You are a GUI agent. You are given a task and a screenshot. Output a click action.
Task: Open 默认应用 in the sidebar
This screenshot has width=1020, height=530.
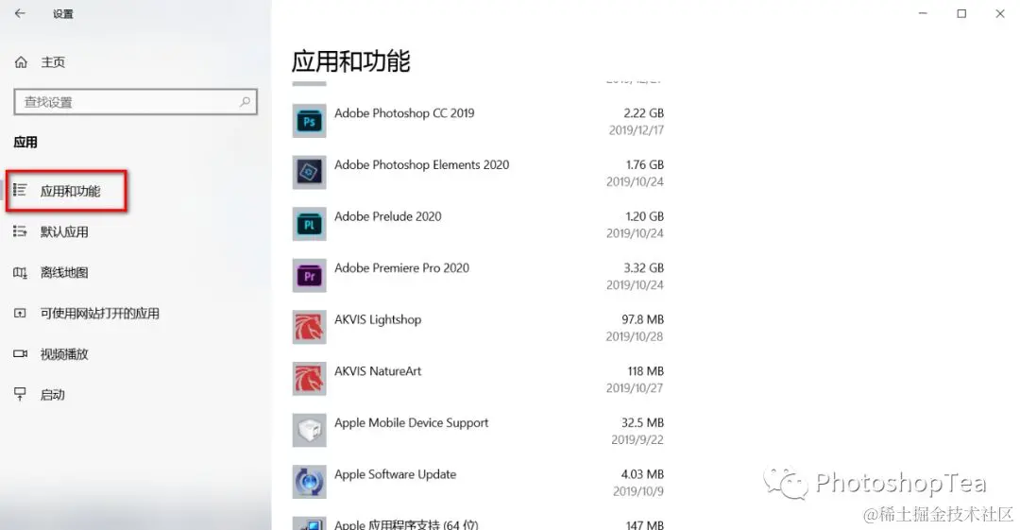point(64,231)
